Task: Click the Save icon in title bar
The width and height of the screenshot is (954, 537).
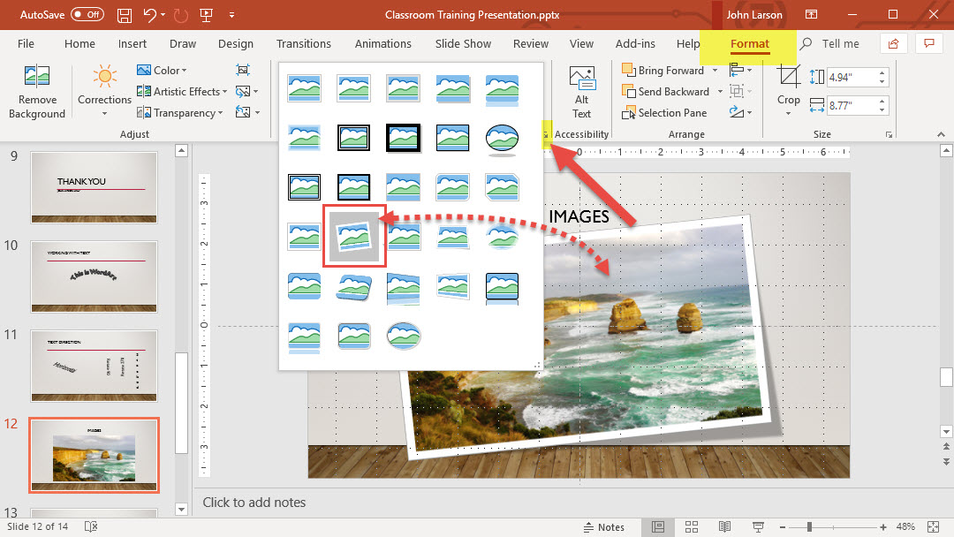Action: pos(125,15)
